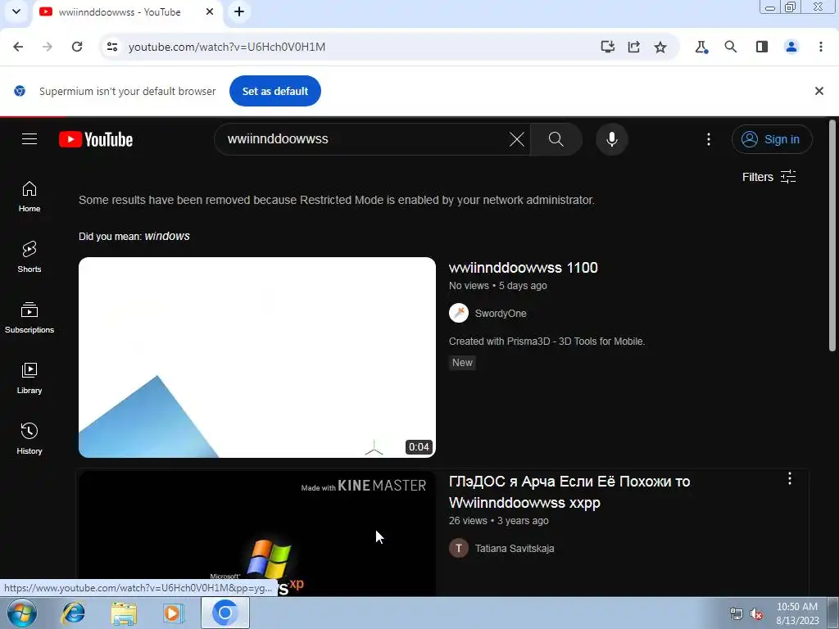Visit Tatiana Savitskaja channel name

515,548
